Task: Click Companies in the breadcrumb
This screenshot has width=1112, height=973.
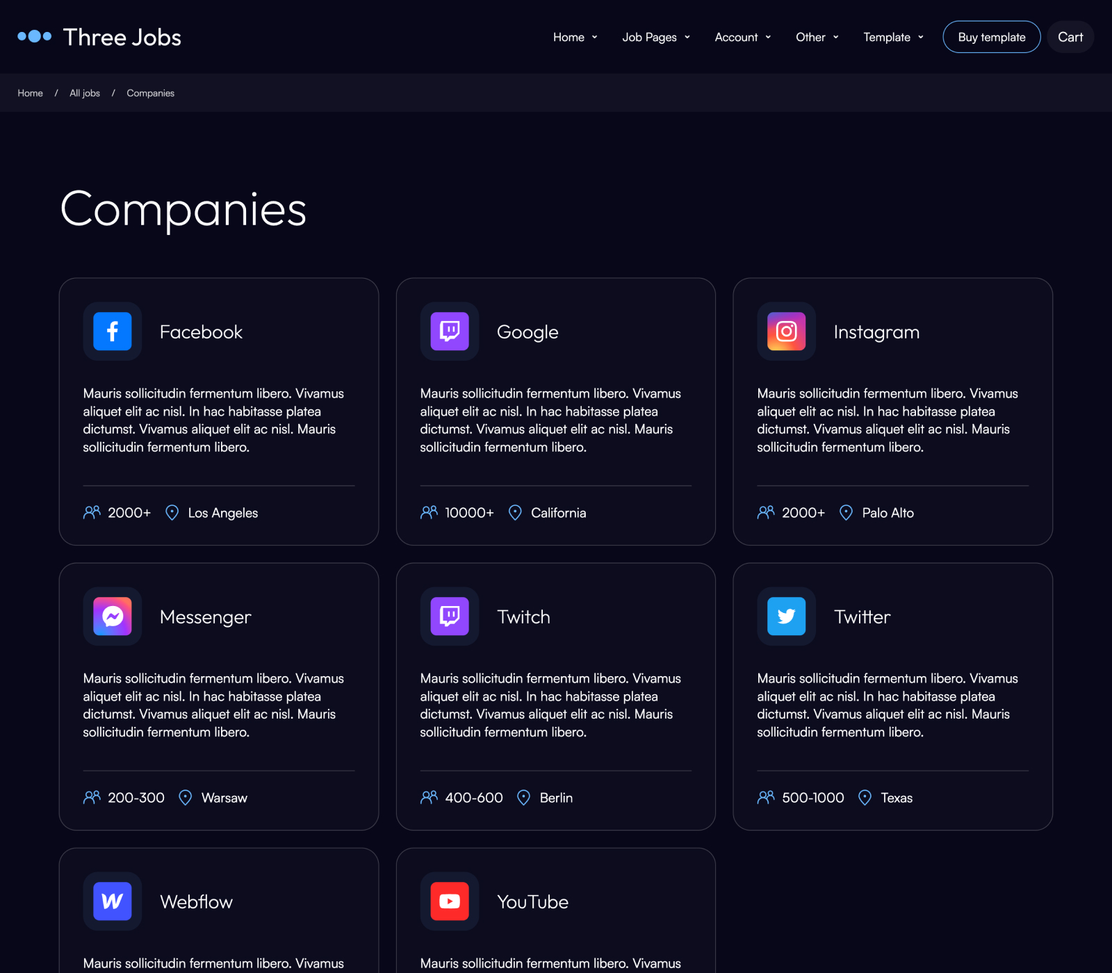Action: tap(151, 93)
